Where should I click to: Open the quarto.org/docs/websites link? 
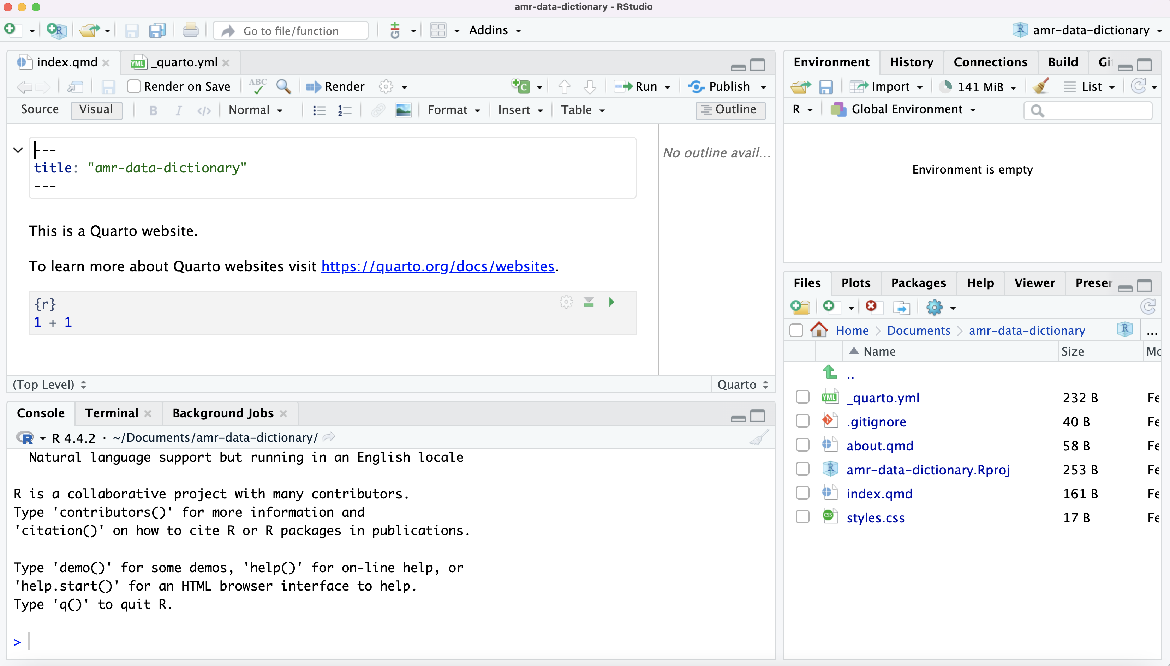point(438,266)
